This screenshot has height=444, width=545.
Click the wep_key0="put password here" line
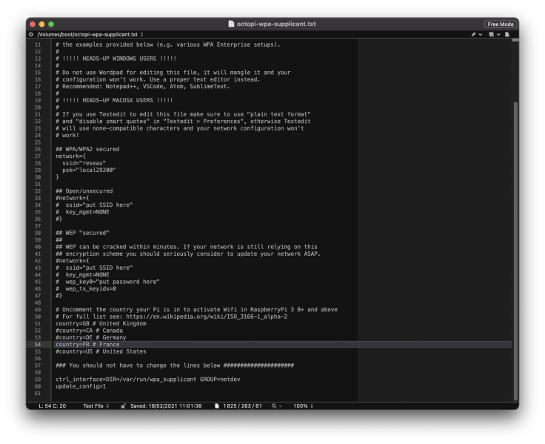coord(107,282)
